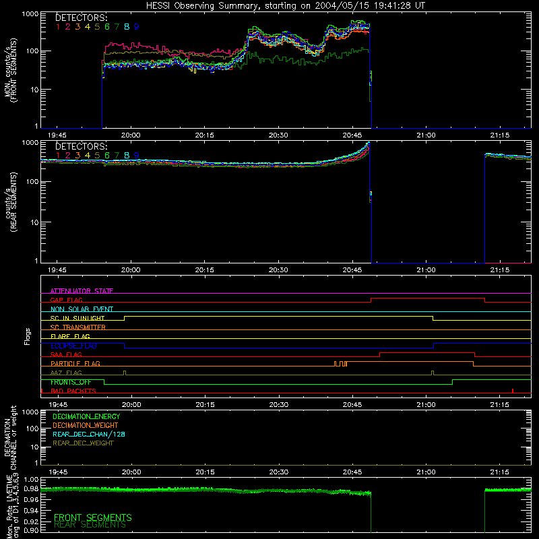
Task: Click the 'FRONT SEGMENTS' livetime legend label
Action: point(93,517)
